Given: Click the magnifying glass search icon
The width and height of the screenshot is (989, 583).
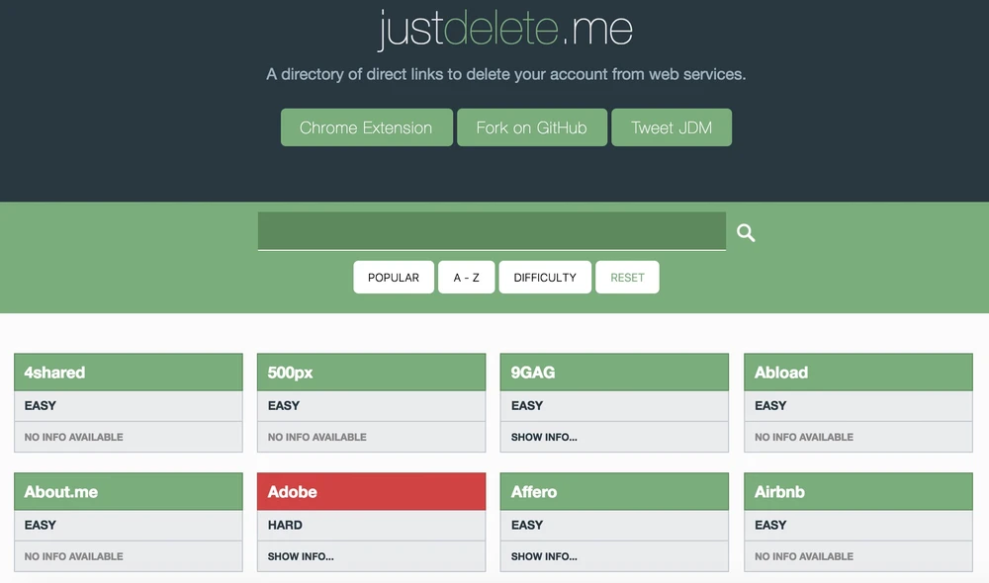Looking at the screenshot, I should [x=746, y=233].
